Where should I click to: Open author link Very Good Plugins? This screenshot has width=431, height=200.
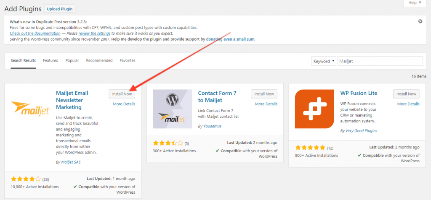pyautogui.click(x=361, y=131)
